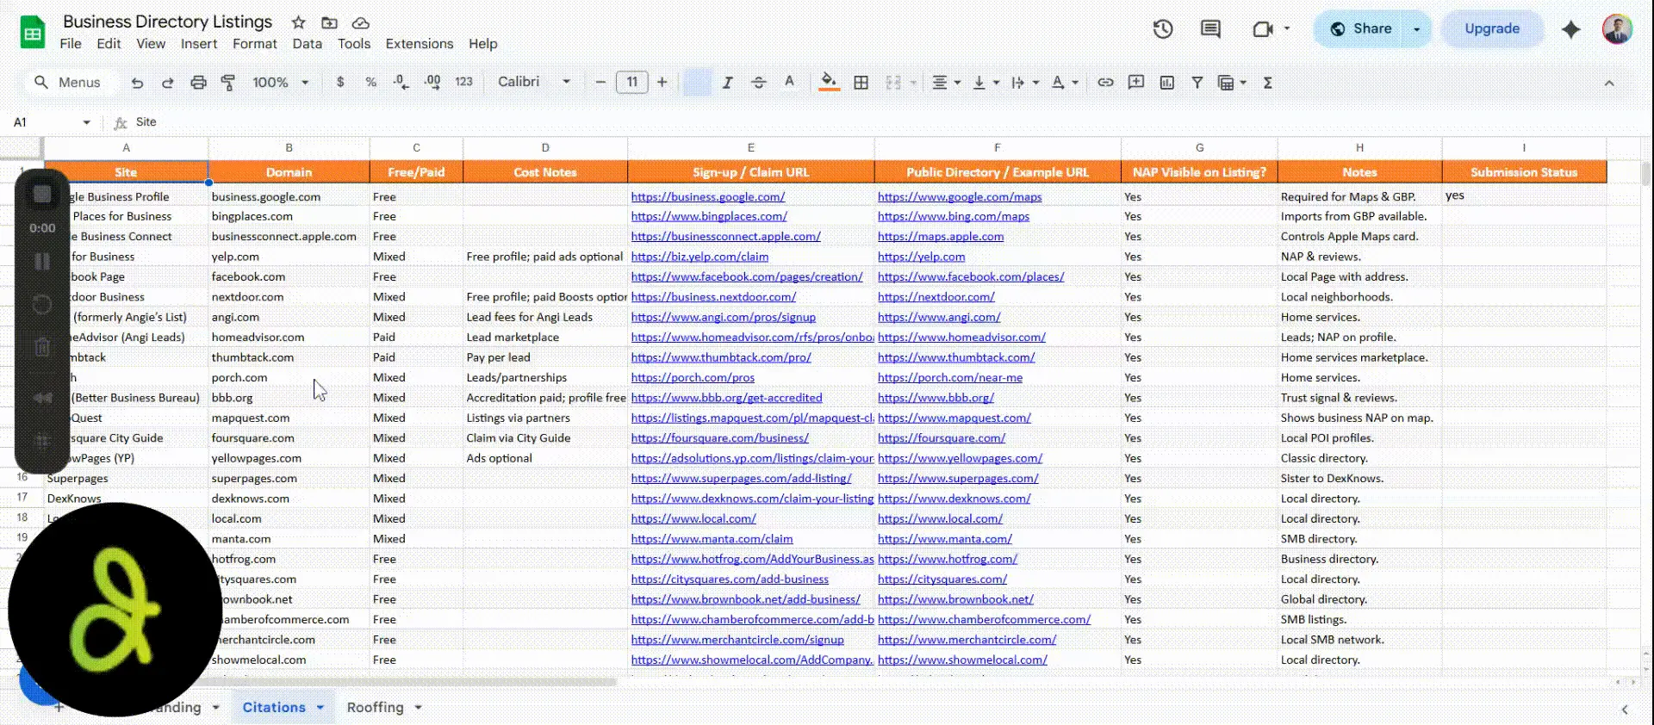Screen dimensions: 1654x725
Task: Toggle strikethrough formatting
Action: (758, 83)
